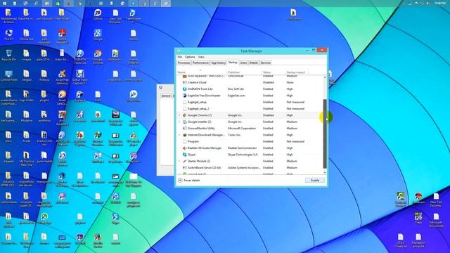
Task: Click None impact of Creative Cloud row
Action: (290, 82)
